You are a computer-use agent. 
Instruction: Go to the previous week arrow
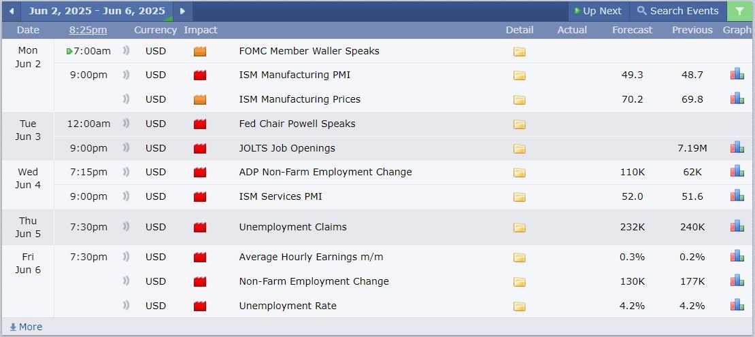pyautogui.click(x=11, y=11)
